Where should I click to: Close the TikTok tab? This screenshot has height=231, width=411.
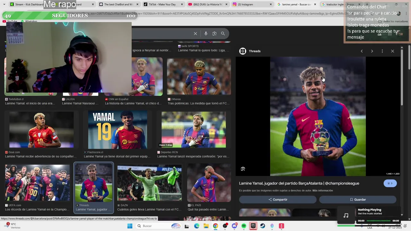click(182, 4)
